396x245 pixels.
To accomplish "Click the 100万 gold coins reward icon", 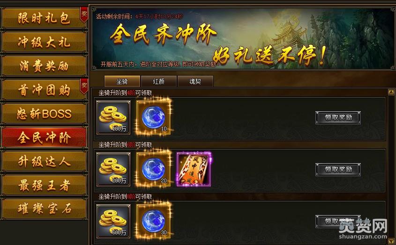I will tap(113, 117).
